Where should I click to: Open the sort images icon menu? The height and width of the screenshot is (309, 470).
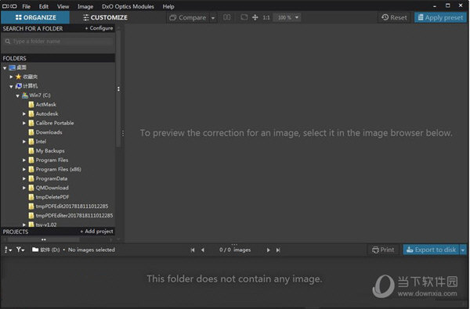[x=8, y=250]
